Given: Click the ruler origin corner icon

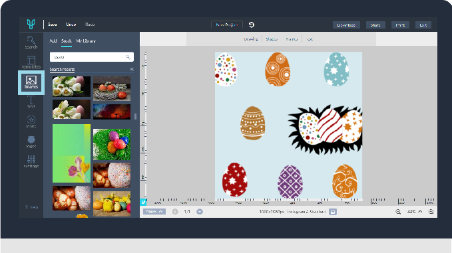Looking at the screenshot, I should (143, 202).
